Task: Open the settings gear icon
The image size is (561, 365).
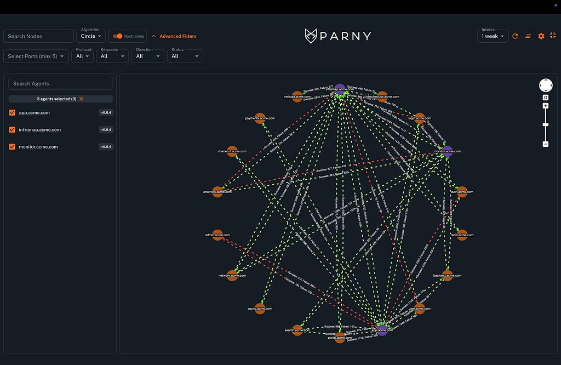Action: tap(541, 36)
